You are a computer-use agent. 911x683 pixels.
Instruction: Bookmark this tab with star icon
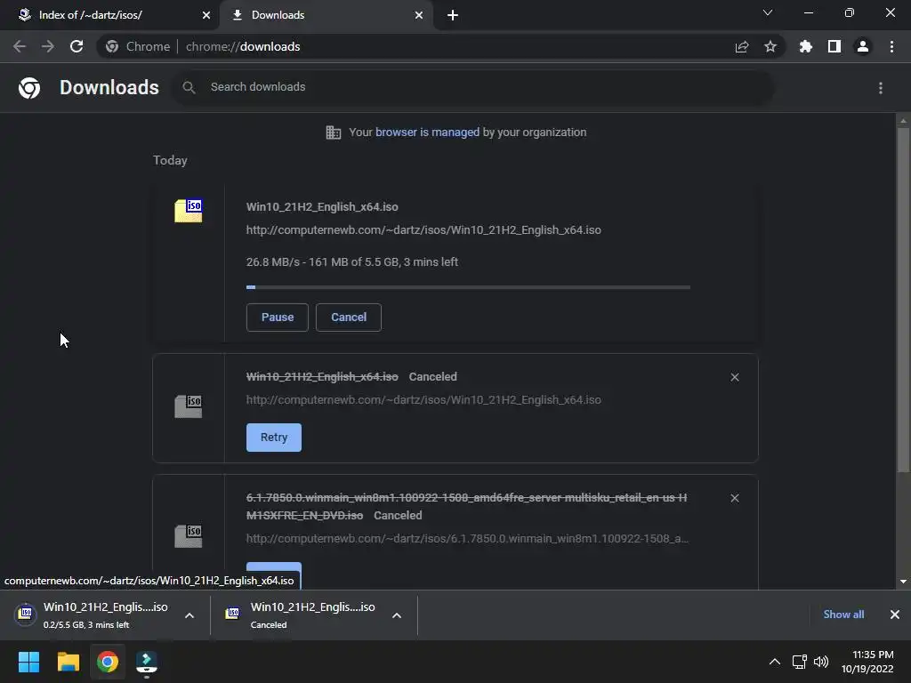pos(770,46)
